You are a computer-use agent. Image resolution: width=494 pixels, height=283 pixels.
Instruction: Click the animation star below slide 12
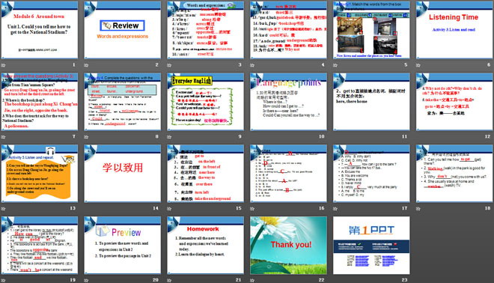[x=418, y=137]
